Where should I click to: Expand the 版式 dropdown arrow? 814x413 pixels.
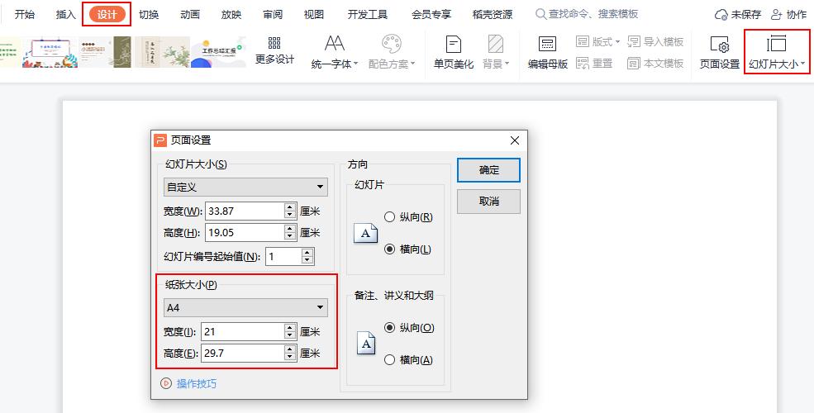pyautogui.click(x=618, y=41)
